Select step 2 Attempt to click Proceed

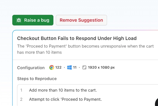point(65,99)
